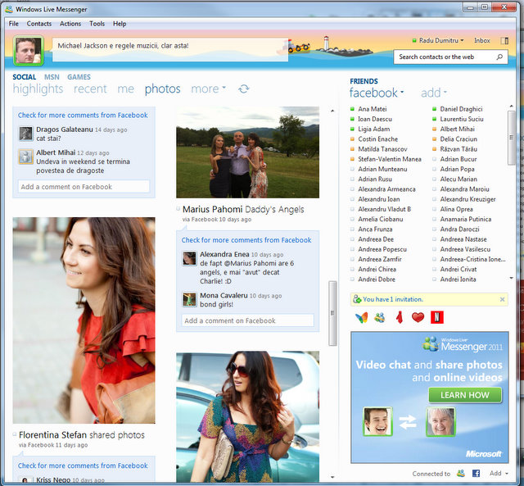Open the photo of woman with sunglasses
This screenshot has width=524, height=486.
coord(247,416)
